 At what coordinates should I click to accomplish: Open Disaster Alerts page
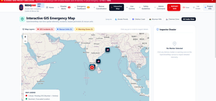64,7
